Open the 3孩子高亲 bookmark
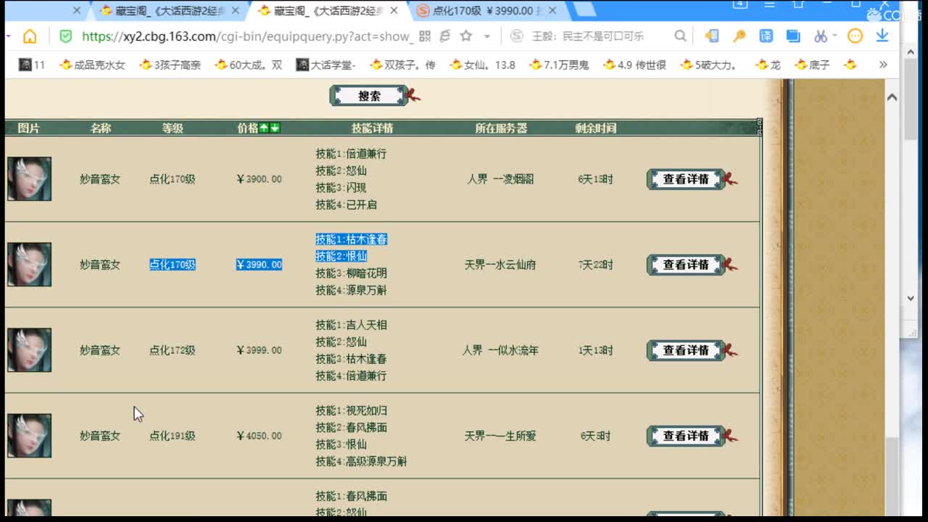 [x=170, y=65]
